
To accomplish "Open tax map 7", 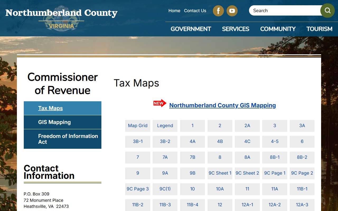I will tap(138, 157).
